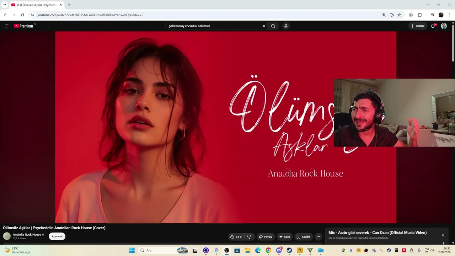Image resolution: width=455 pixels, height=256 pixels.
Task: Open playlist options menu in Mix panel
Action: click(x=443, y=243)
